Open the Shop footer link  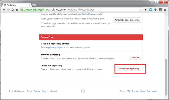tap(143, 91)
